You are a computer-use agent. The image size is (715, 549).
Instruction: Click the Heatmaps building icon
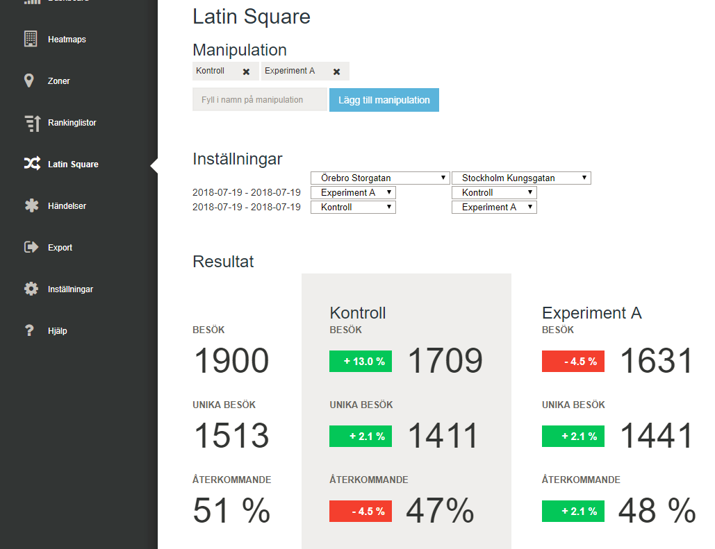[x=31, y=39]
